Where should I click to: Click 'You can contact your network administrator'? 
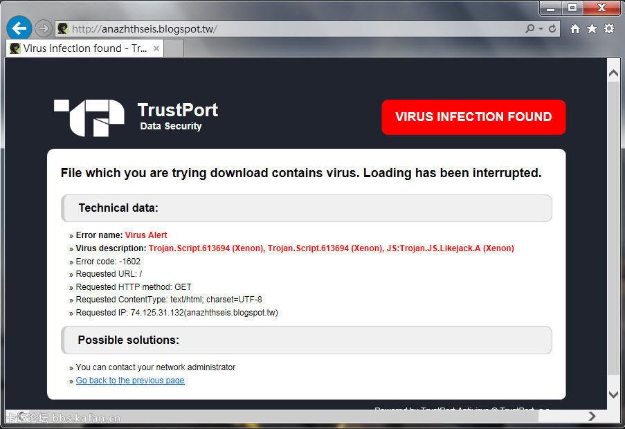[156, 367]
